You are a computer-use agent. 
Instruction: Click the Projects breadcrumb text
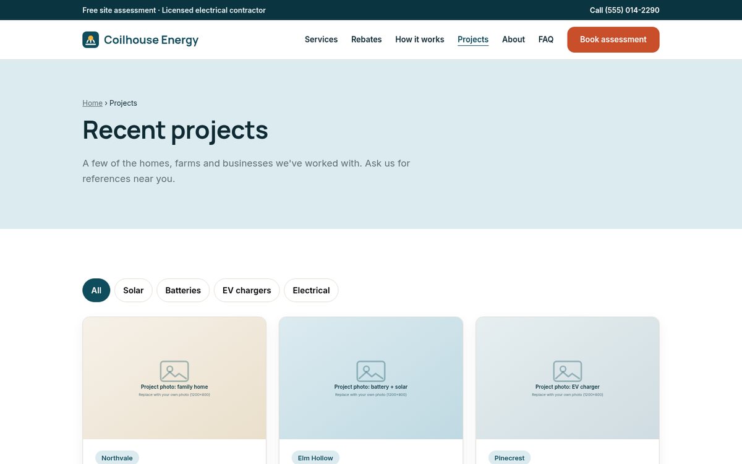tap(123, 103)
